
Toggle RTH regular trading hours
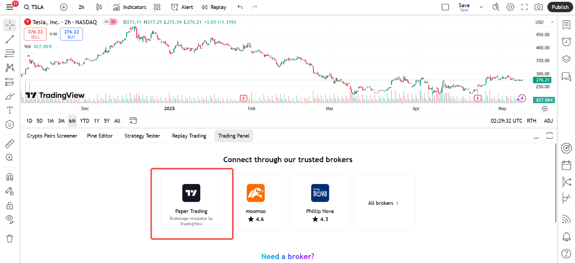pos(532,121)
